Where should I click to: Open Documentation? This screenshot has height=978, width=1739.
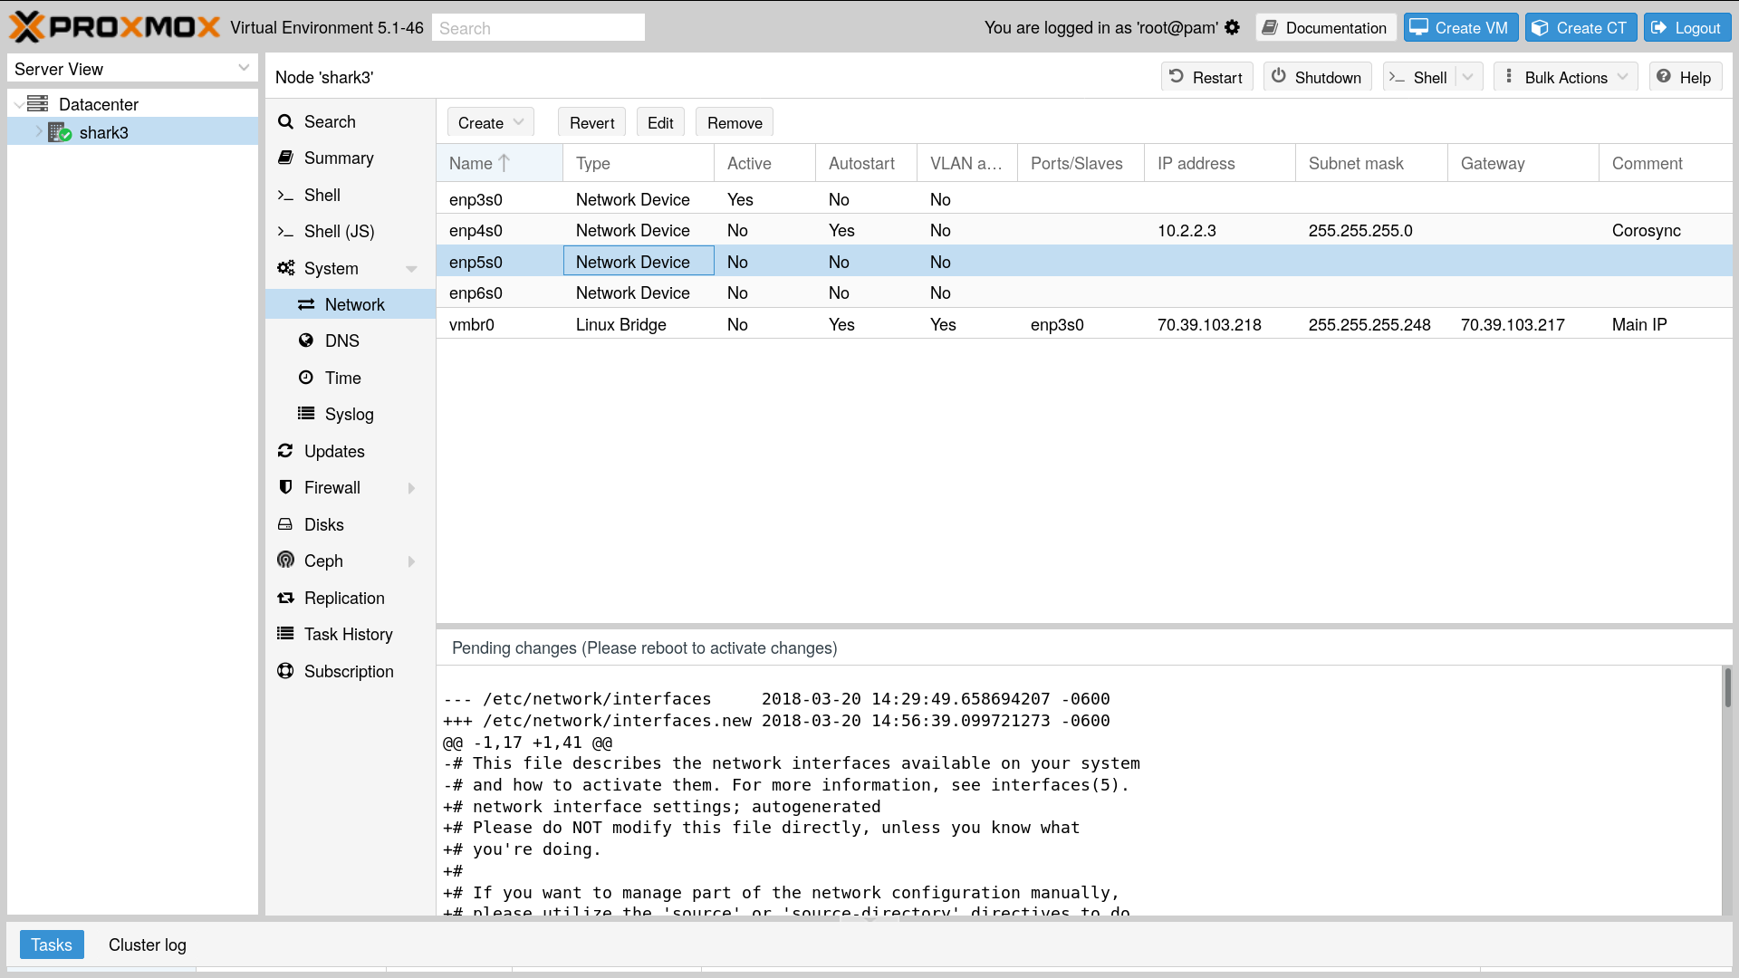1325,28
